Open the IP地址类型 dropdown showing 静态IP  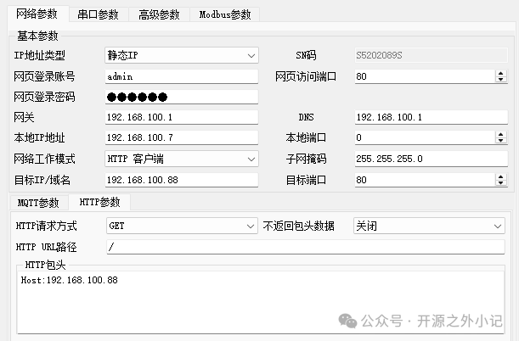[182, 55]
